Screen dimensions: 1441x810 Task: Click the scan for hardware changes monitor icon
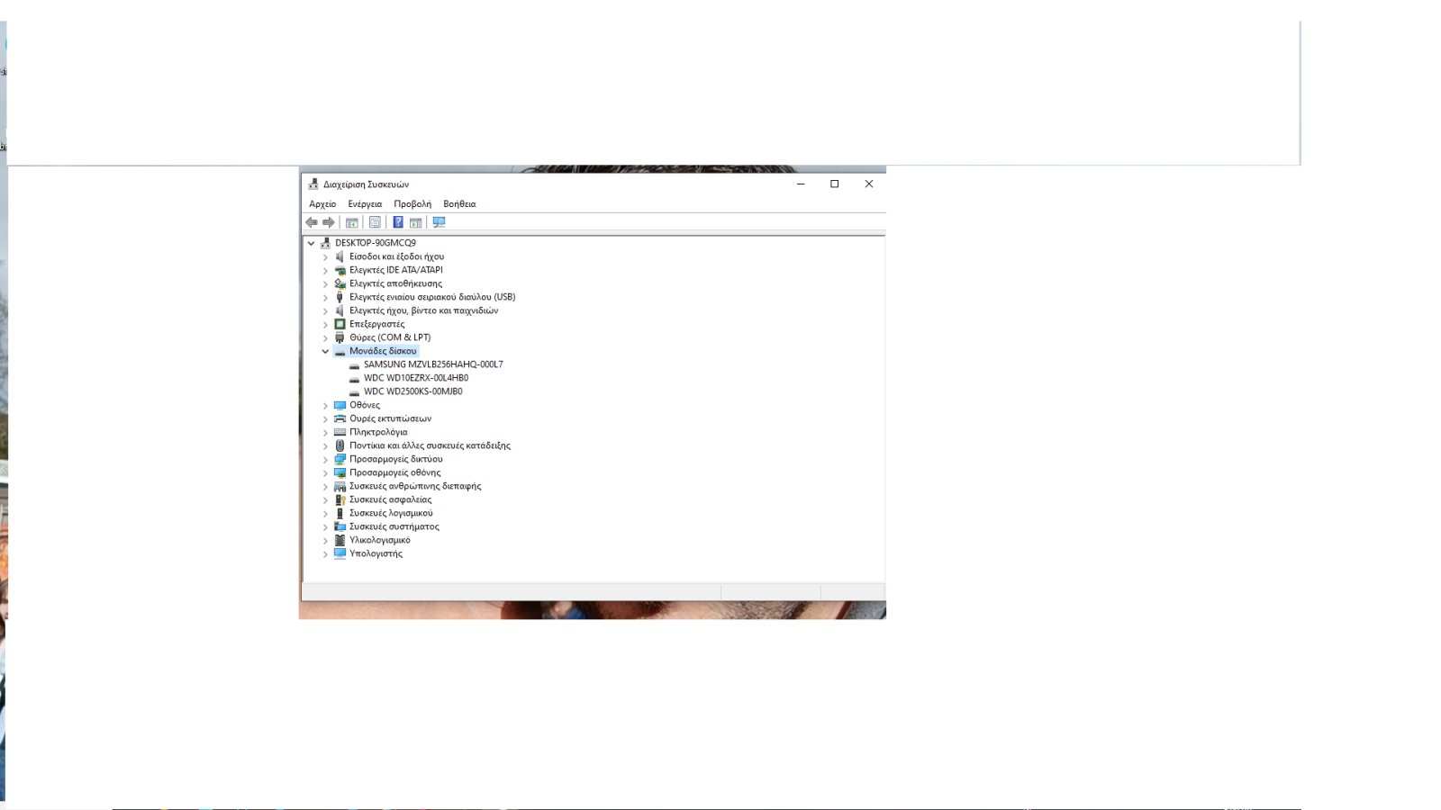[x=439, y=222]
